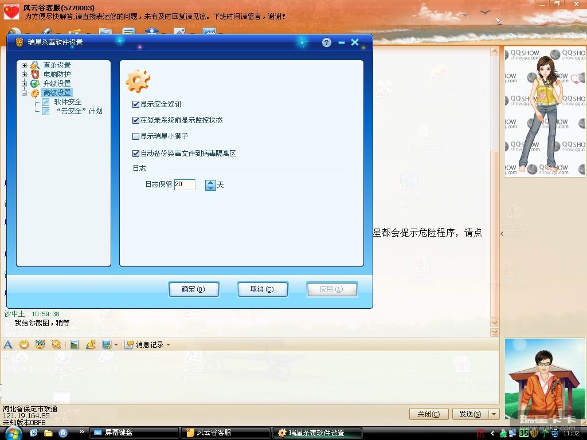Capture a screenshot with the QQ tool

[x=107, y=344]
